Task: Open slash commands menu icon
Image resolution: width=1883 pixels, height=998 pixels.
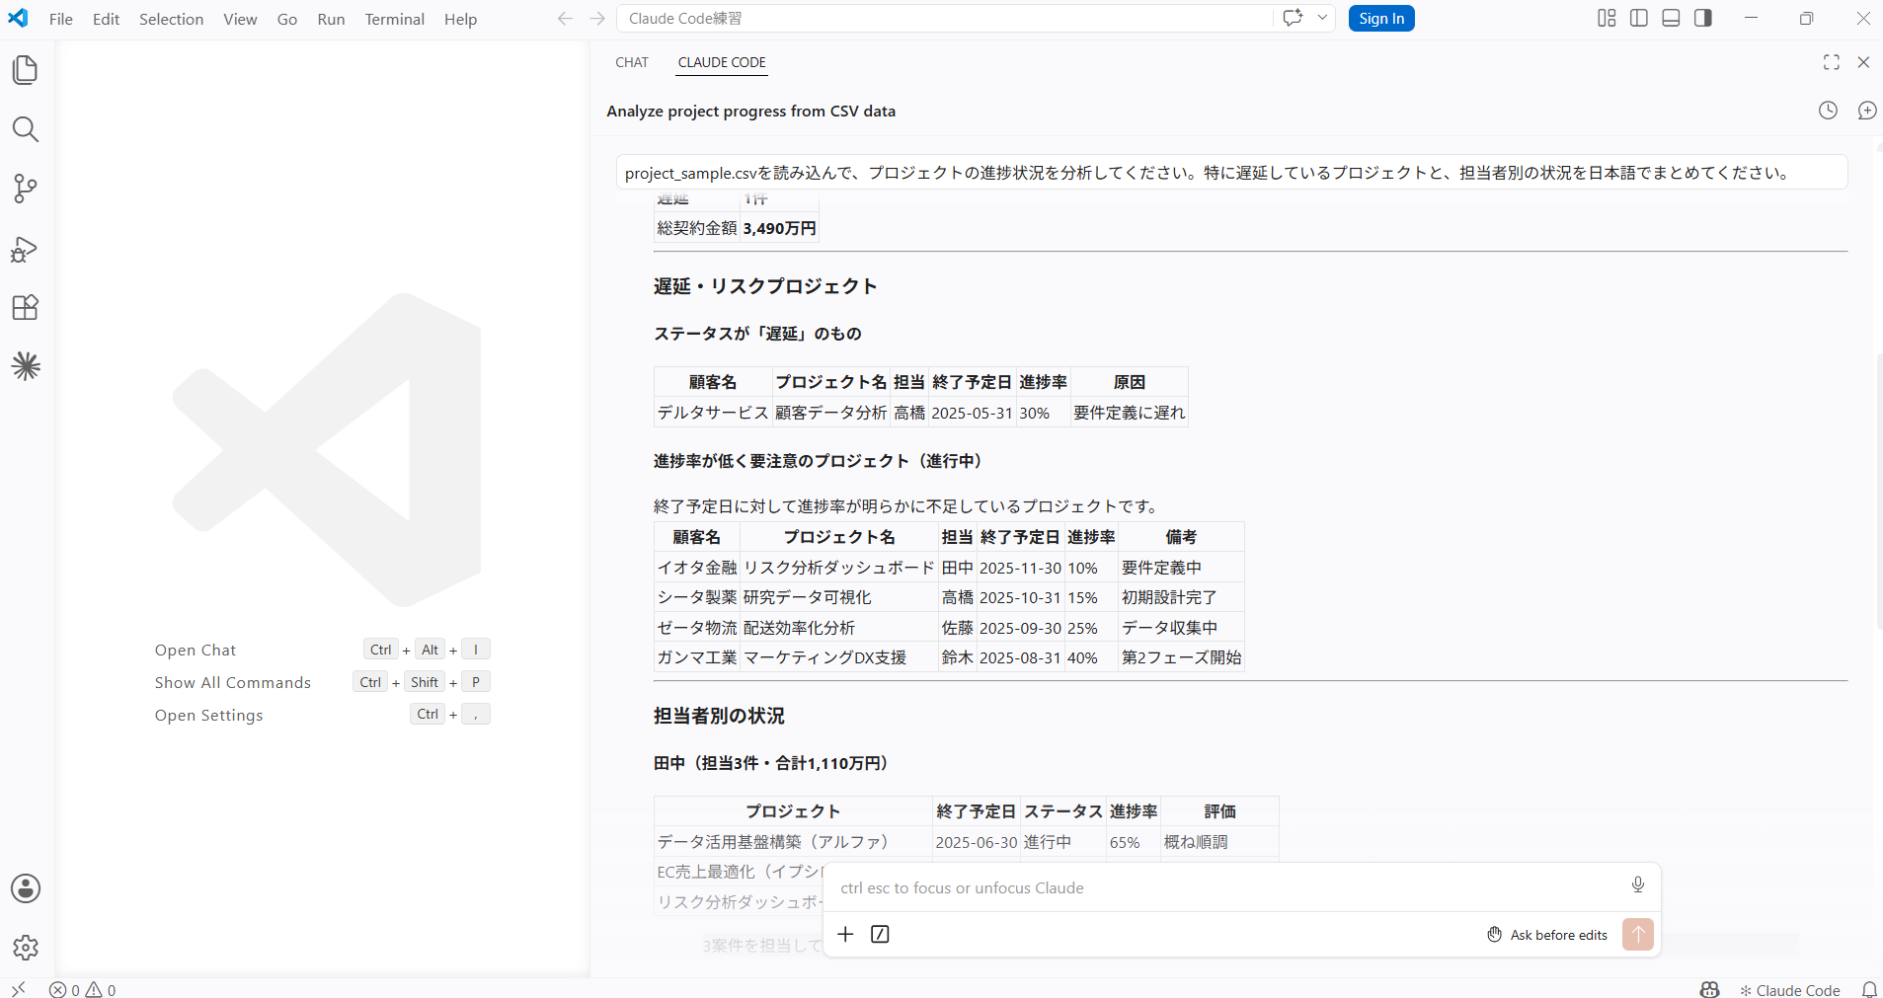Action: click(880, 934)
